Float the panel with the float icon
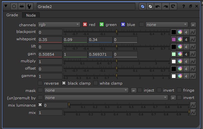 [x=191, y=6]
